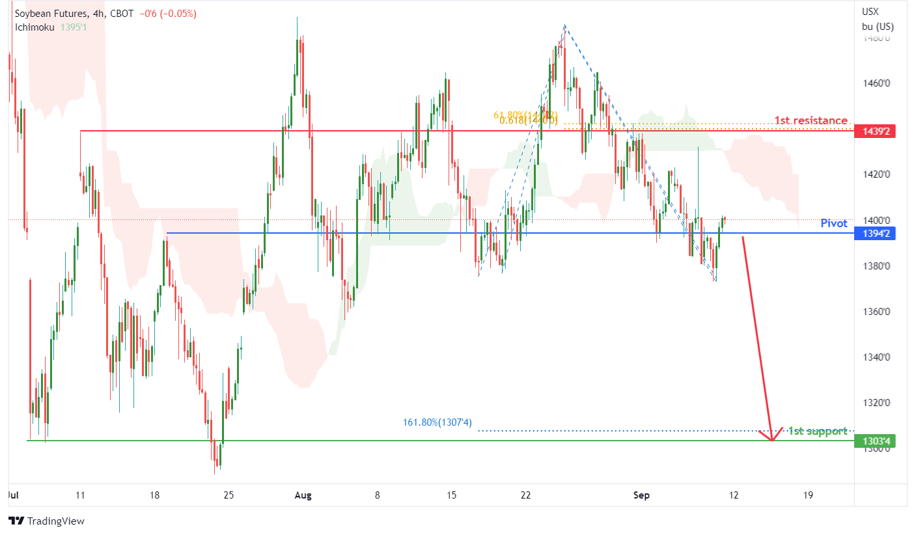This screenshot has width=916, height=535.
Task: Click the 1400'0 price axis label
Action: 877,221
